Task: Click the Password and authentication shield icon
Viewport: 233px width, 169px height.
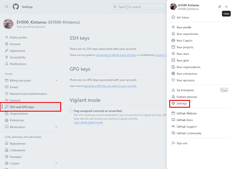Action: point(7,93)
